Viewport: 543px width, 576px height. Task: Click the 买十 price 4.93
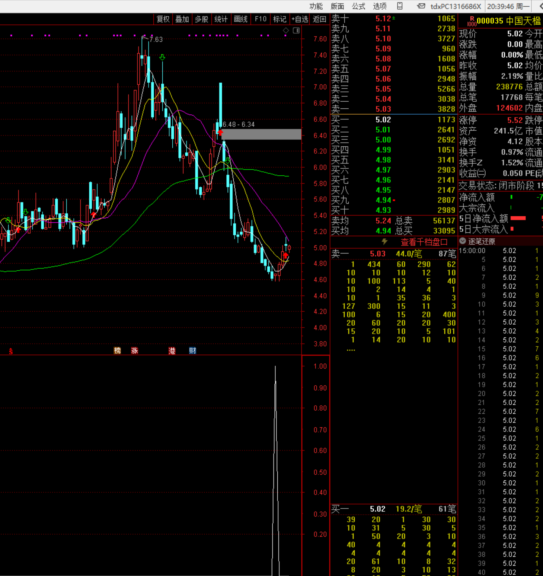[383, 210]
